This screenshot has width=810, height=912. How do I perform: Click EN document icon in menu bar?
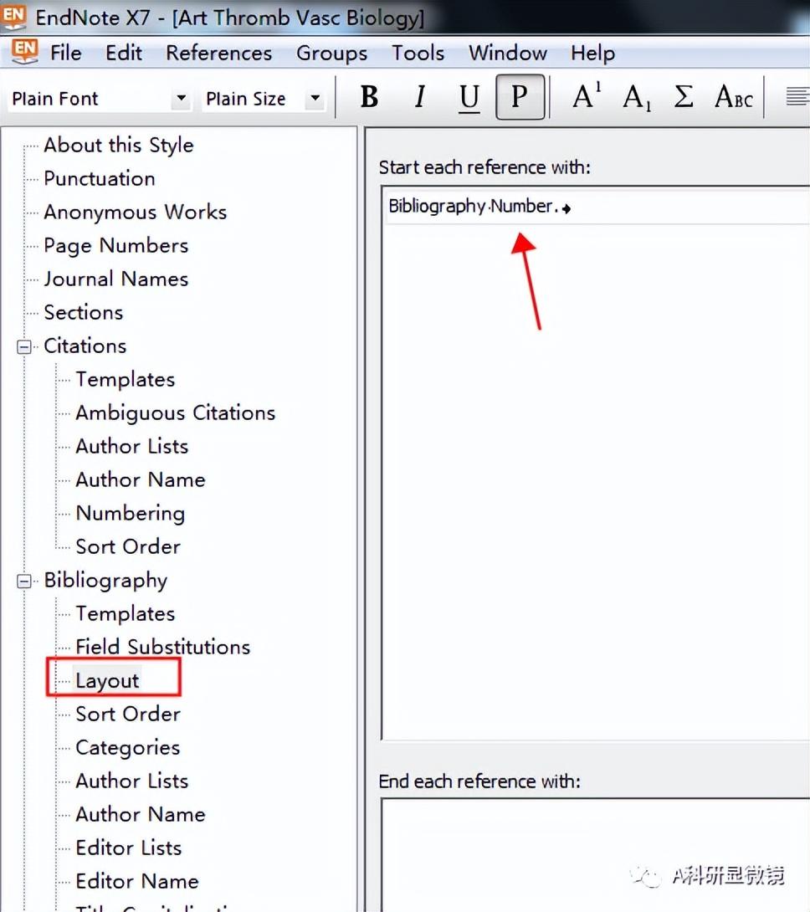[24, 53]
